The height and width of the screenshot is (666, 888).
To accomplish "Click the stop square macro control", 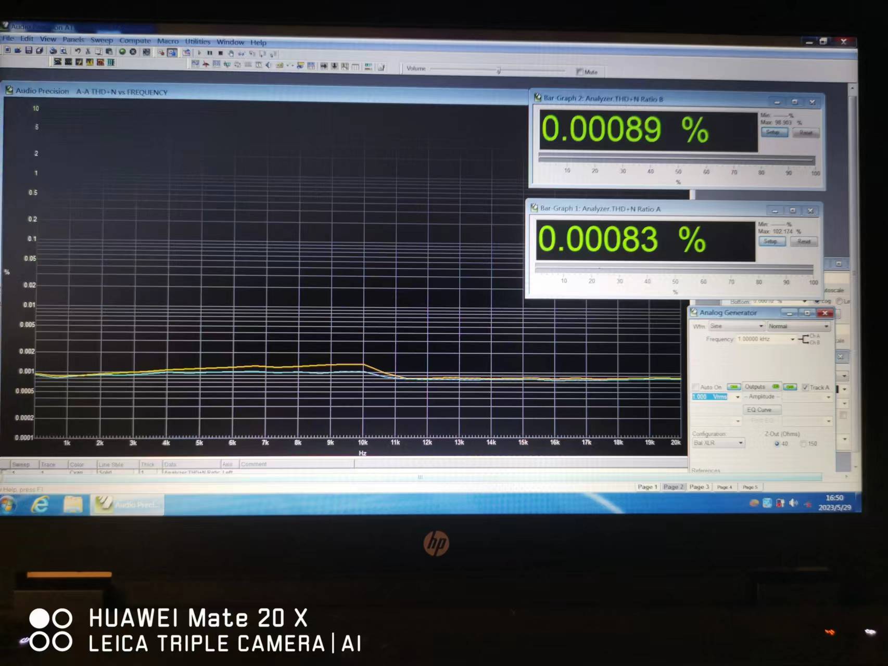I will [220, 53].
